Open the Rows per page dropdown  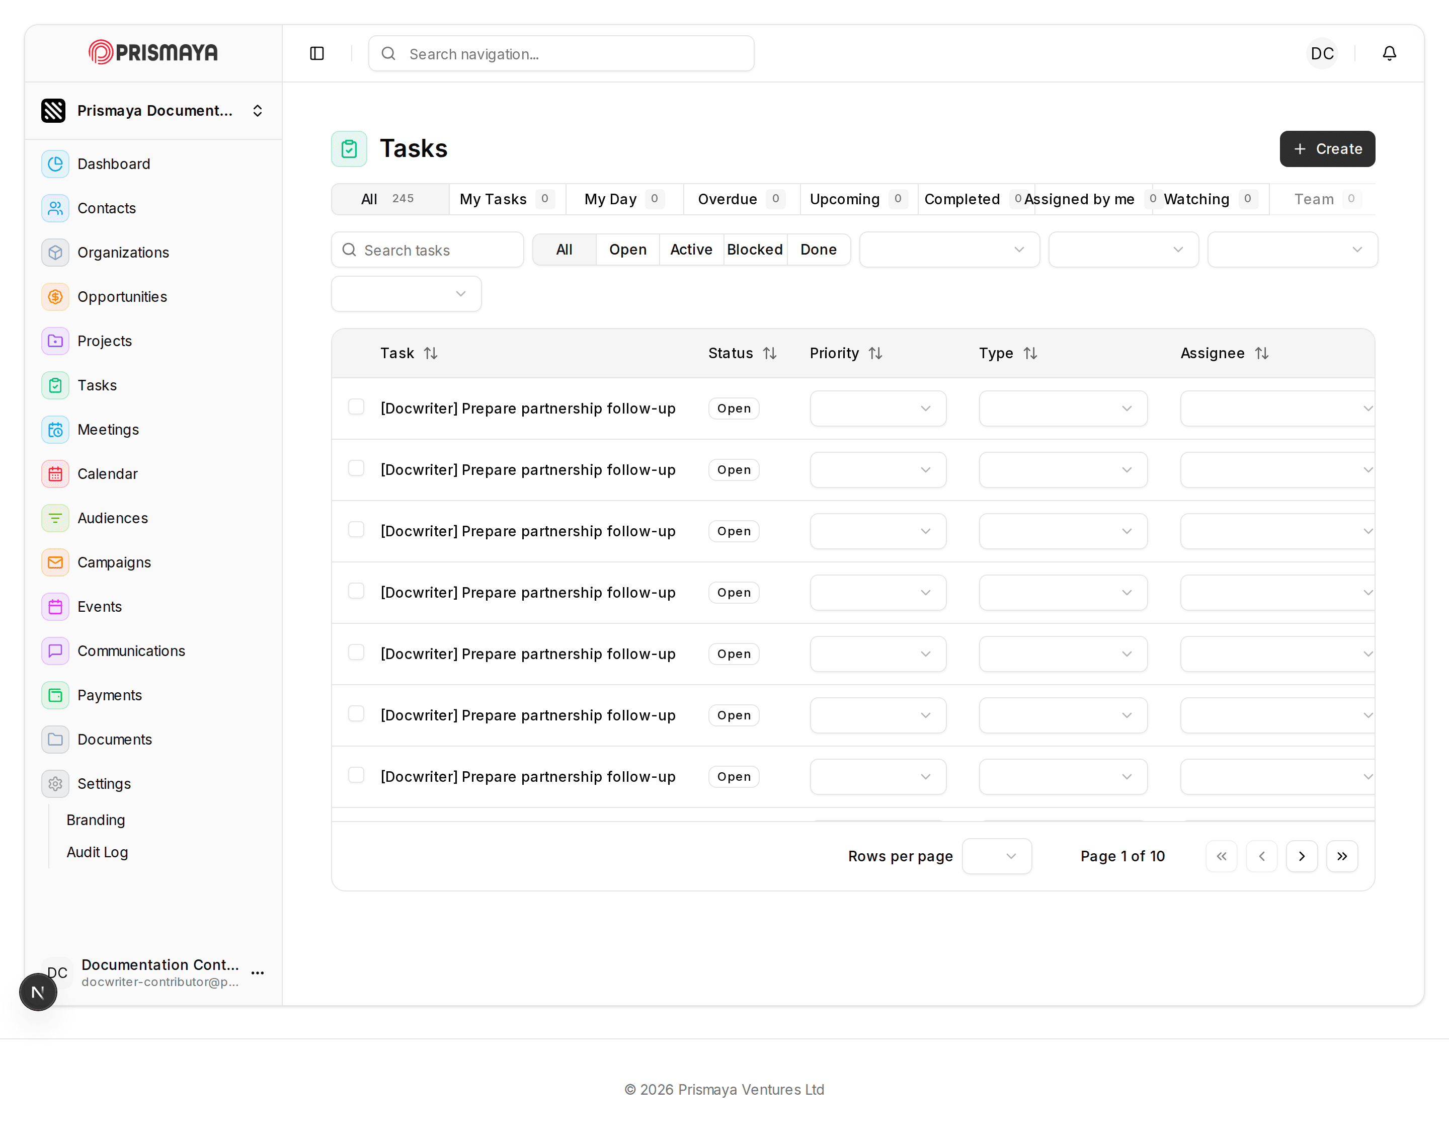pyautogui.click(x=997, y=856)
